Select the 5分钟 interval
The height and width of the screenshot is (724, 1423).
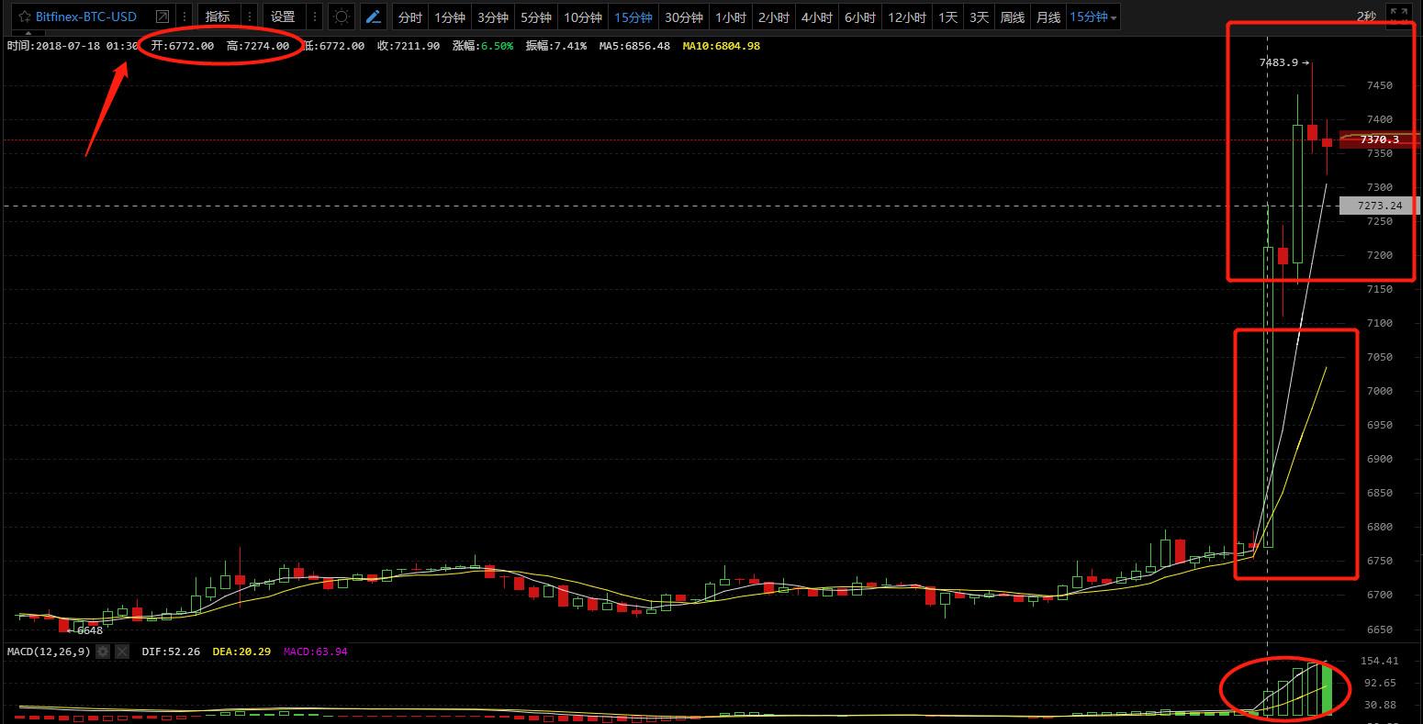tap(536, 17)
